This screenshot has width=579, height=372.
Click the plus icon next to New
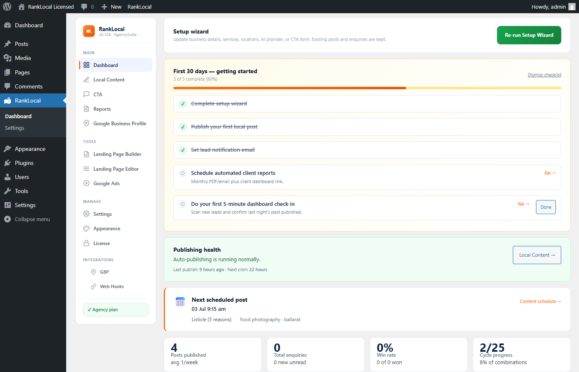(104, 7)
